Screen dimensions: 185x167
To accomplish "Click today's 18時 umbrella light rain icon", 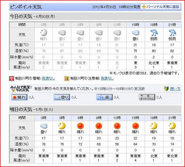I will pyautogui.click(x=154, y=33).
